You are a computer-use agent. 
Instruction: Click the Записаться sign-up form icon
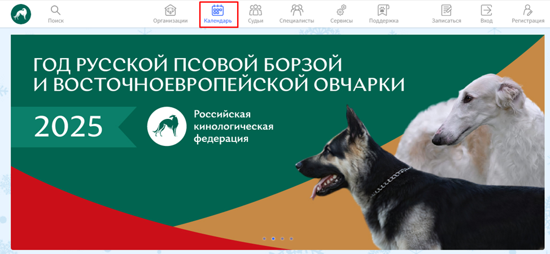(x=446, y=11)
